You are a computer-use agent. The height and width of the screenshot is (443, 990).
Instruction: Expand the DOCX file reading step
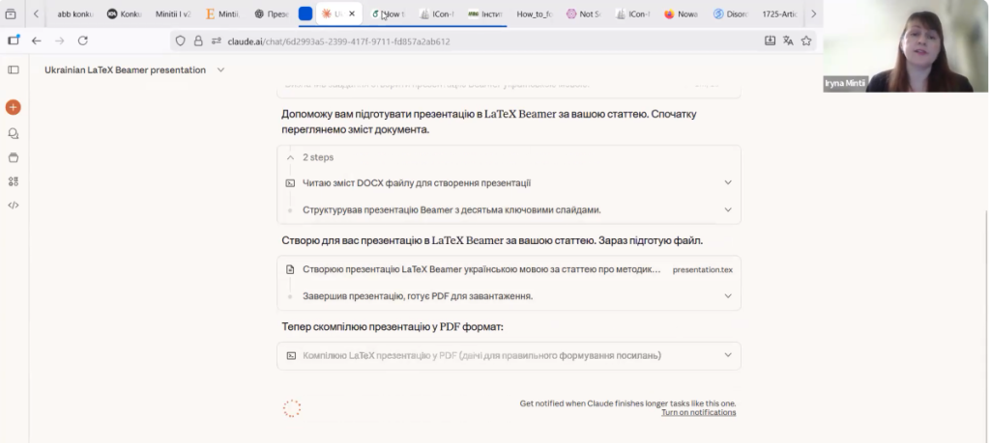[727, 182]
